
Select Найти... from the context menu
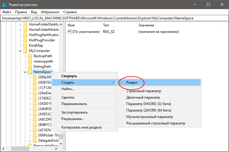point(85,89)
